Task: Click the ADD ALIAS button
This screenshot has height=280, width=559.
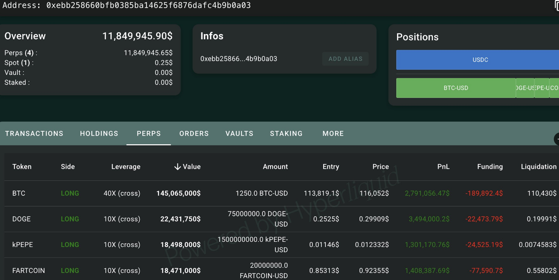Action: pos(345,59)
